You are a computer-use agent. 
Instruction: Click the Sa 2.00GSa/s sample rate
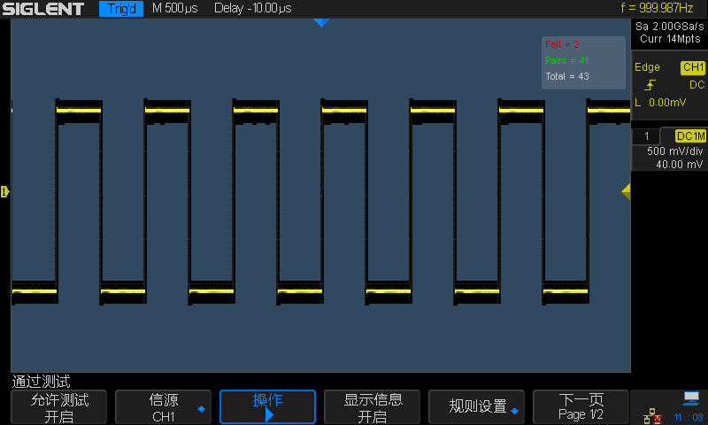(670, 27)
